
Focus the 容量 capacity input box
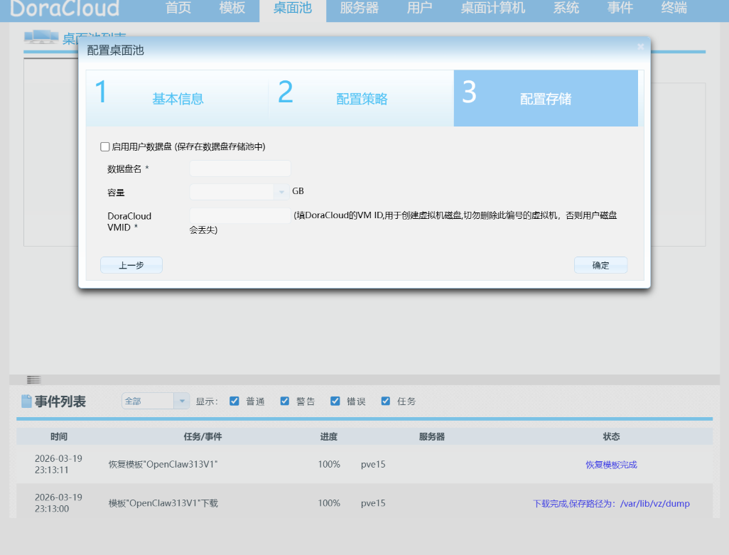pyautogui.click(x=232, y=192)
